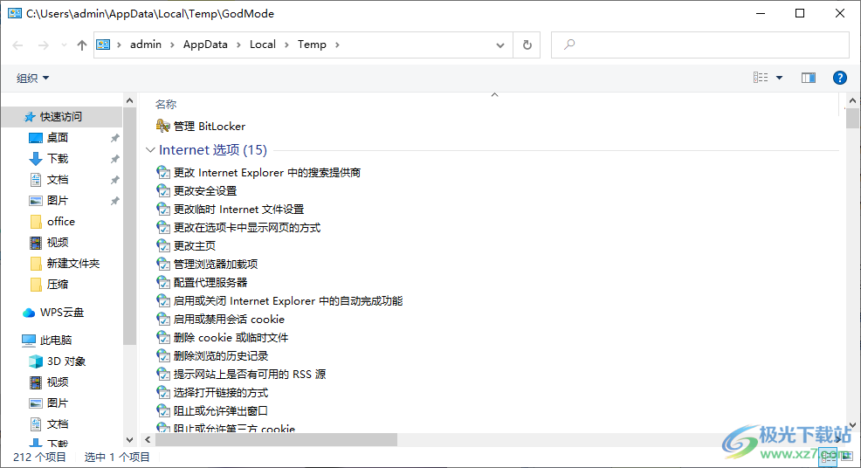861x468 pixels.
Task: Select Local in the address breadcrumb
Action: 263,45
